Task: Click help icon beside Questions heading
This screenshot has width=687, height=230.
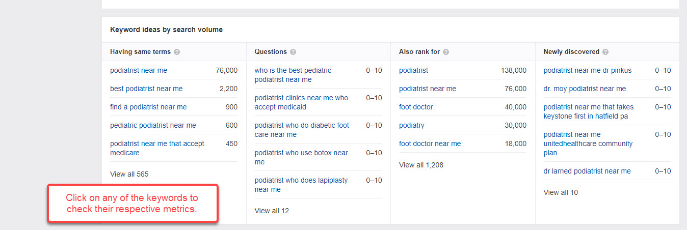Action: 293,52
